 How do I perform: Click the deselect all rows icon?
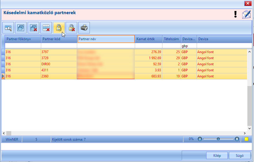pos(33,28)
